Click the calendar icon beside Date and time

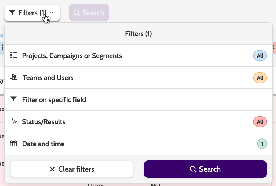[x=13, y=144]
